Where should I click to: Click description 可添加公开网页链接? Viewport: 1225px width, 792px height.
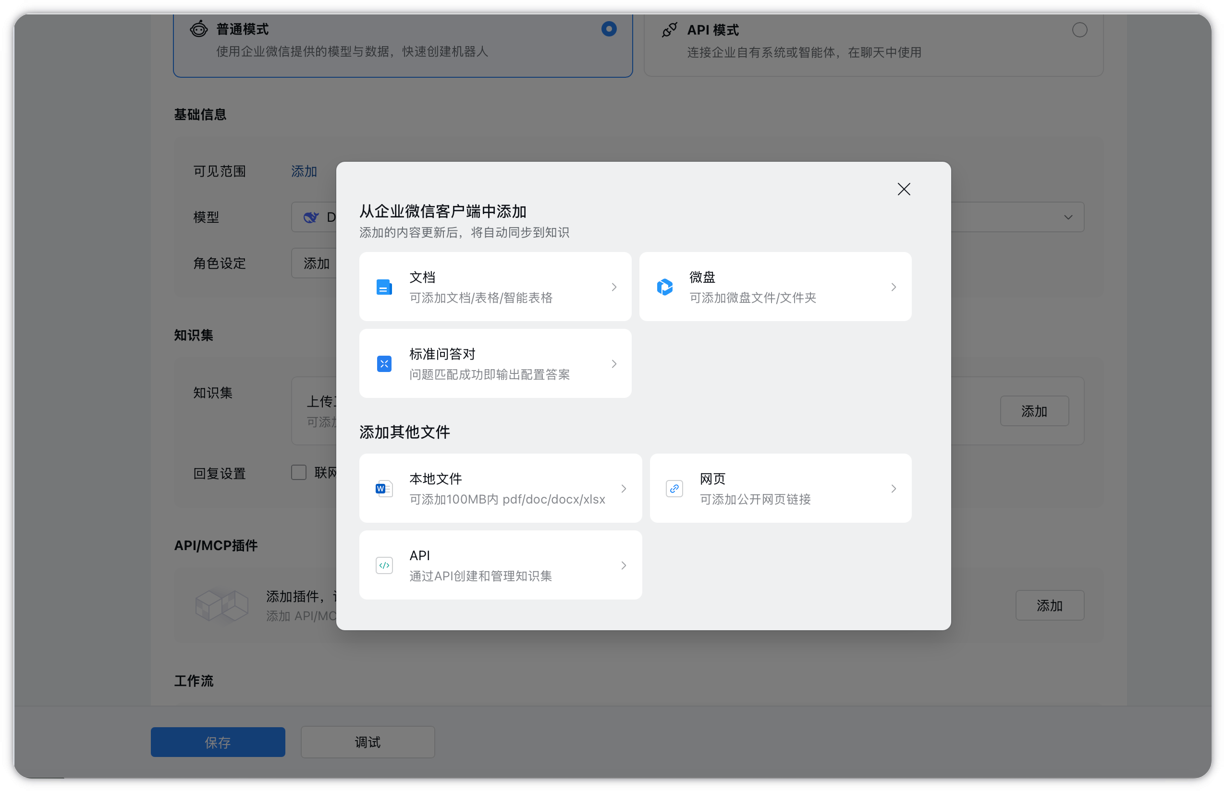point(755,499)
